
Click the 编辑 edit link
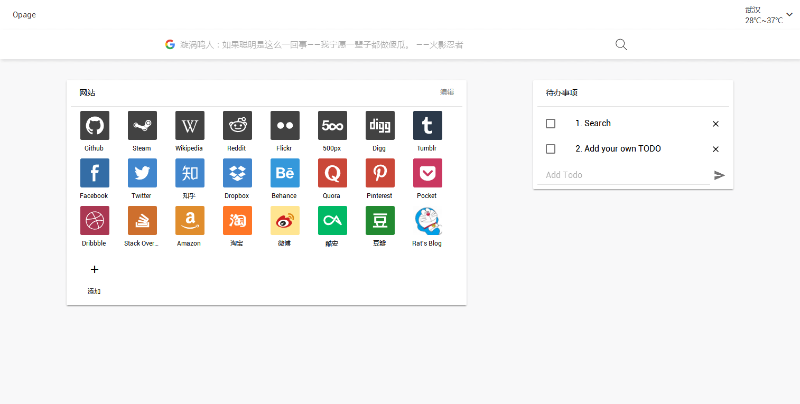click(x=447, y=92)
